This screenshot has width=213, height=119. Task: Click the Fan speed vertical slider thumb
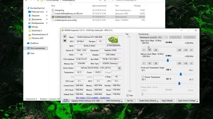(x=130, y=91)
